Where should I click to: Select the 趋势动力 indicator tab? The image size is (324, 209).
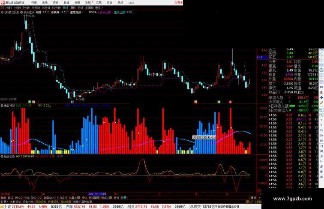[x=49, y=198]
